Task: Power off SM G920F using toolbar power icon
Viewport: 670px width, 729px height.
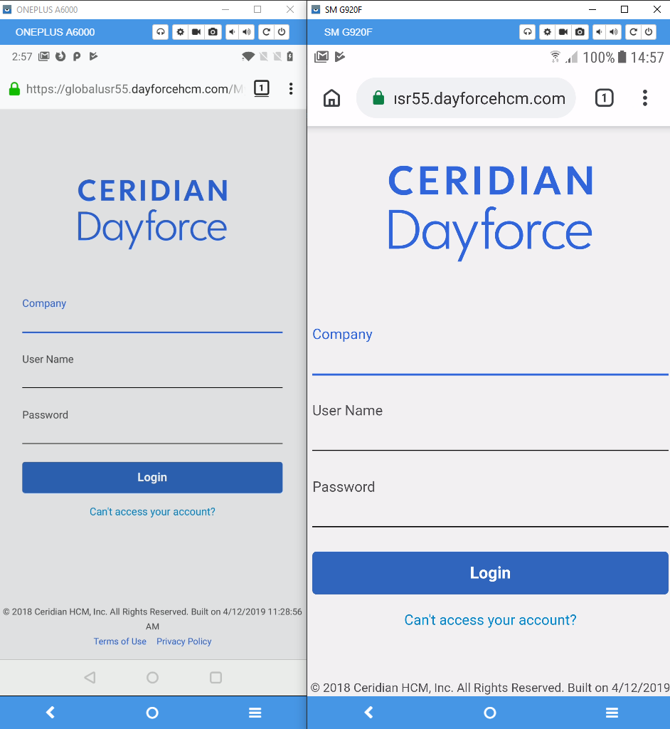Action: [649, 32]
